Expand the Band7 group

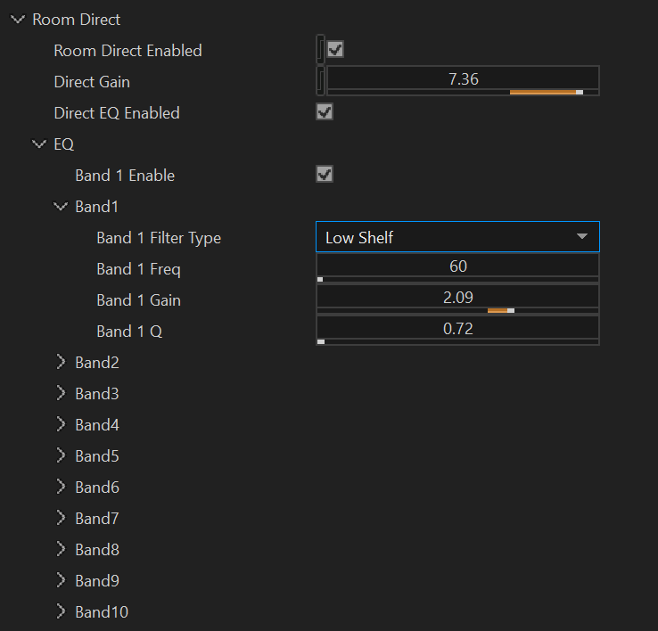click(61, 518)
